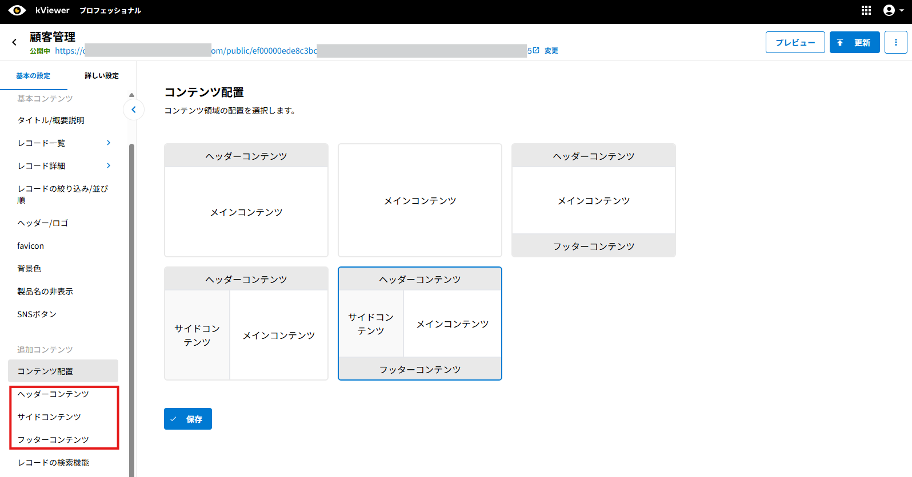This screenshot has height=477, width=912.
Task: Select the main-content-only layout option
Action: (x=419, y=200)
